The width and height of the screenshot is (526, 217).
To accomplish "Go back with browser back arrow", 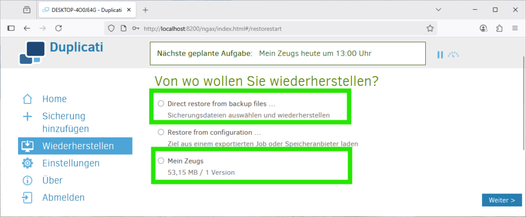I will [x=27, y=29].
